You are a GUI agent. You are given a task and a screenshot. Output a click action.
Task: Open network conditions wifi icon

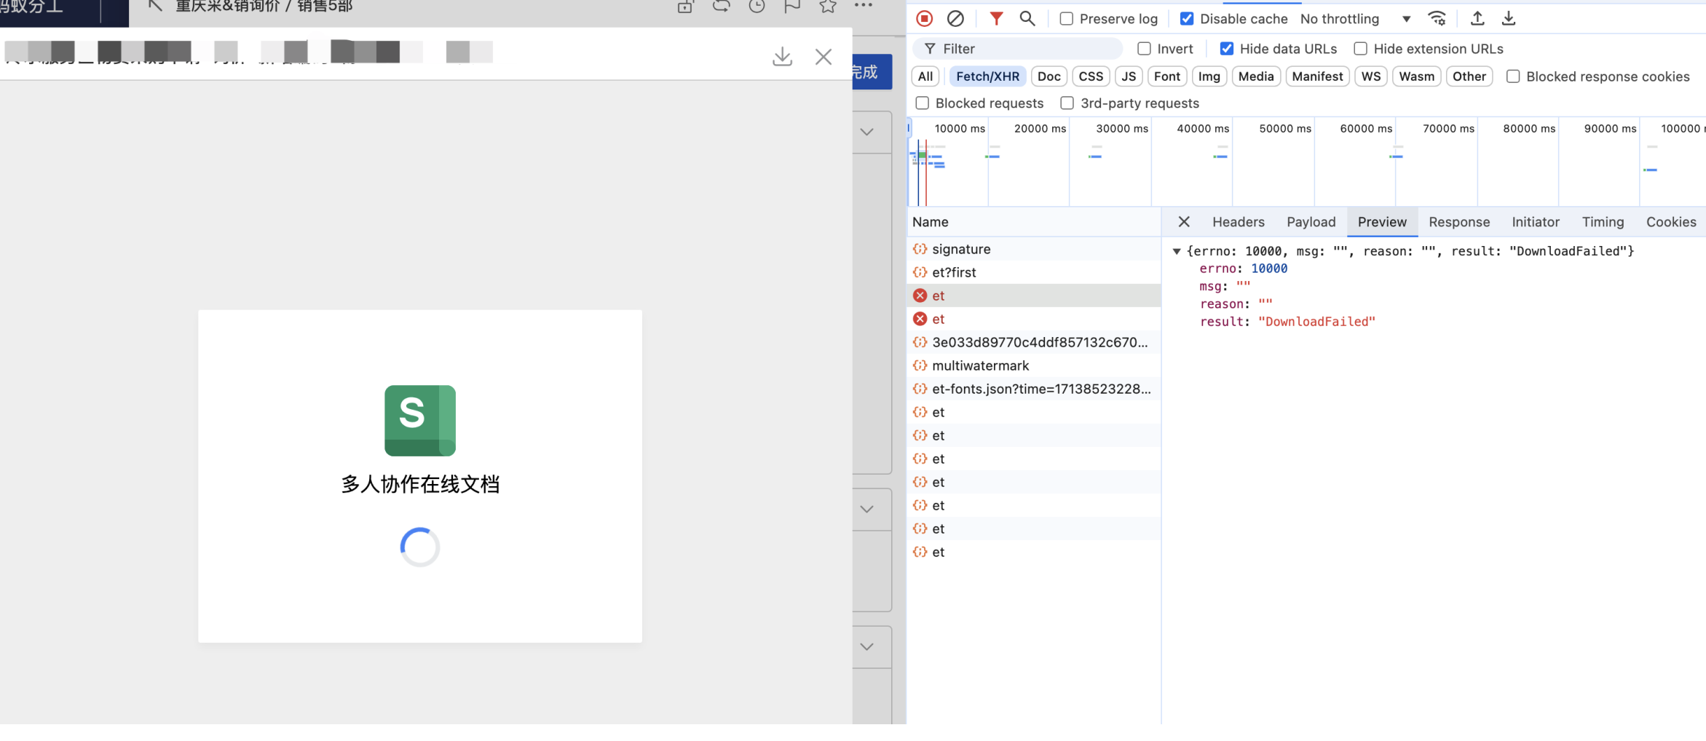pos(1437,19)
